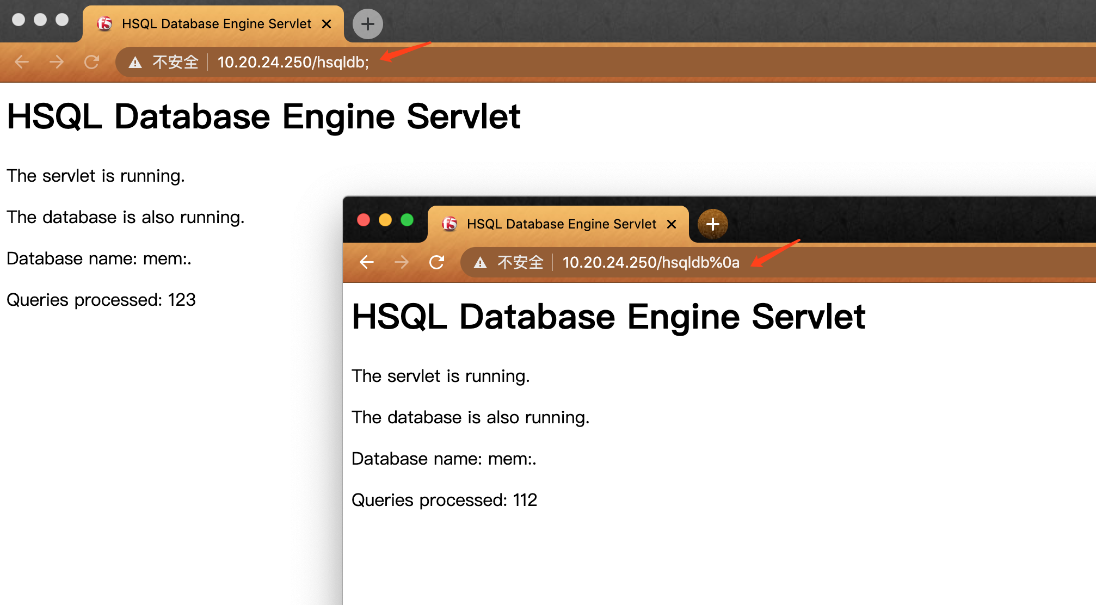Close the background window HSQL tab
Image resolution: width=1096 pixels, height=605 pixels.
327,24
